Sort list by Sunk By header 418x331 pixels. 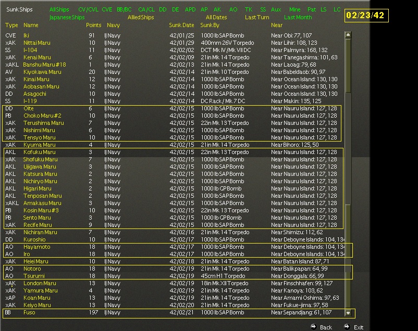click(x=210, y=26)
